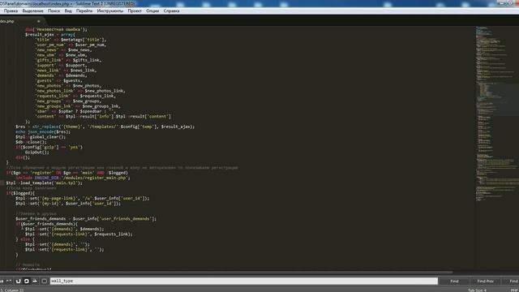519x292 pixels.
Task: Click the str_replace('{theme}' line
Action: coord(105,127)
